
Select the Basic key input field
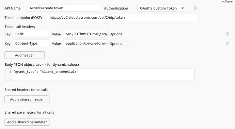(31, 34)
